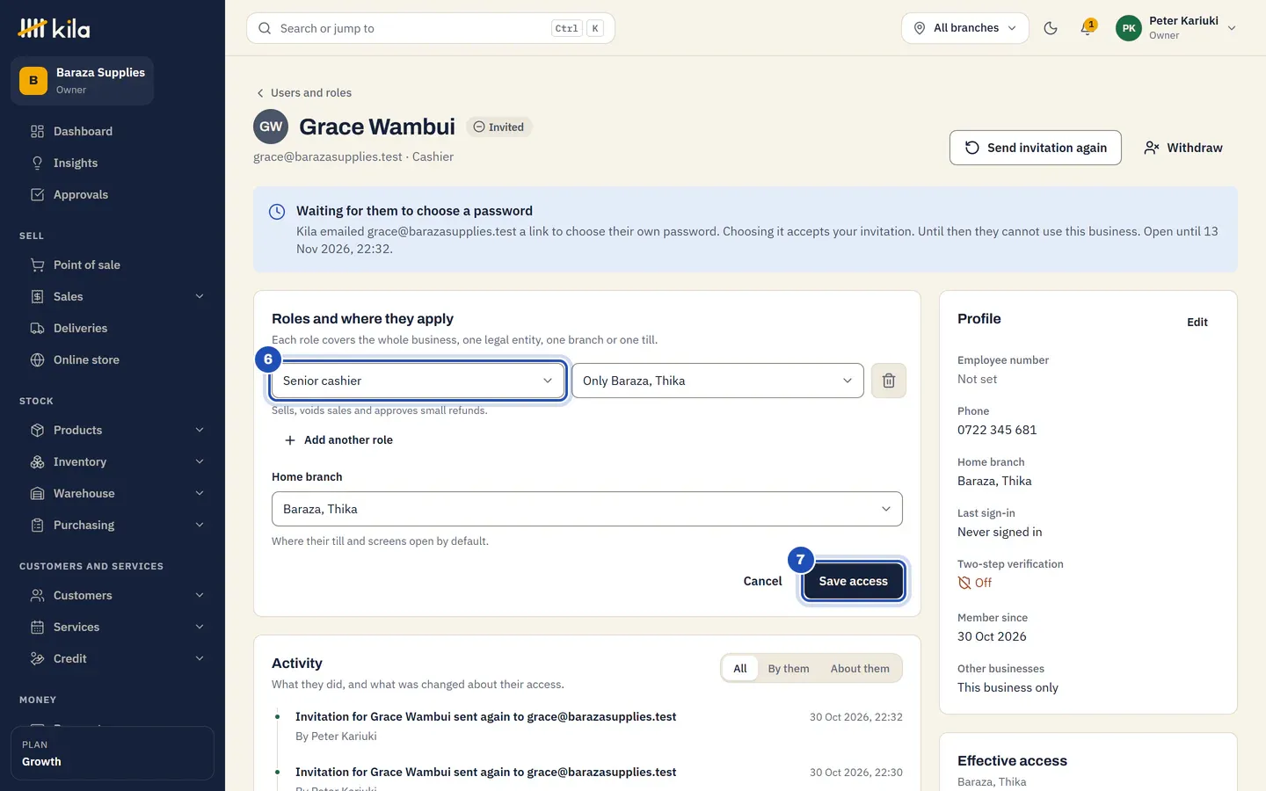Open the Only Baraza, Thika scope dropdown
Image resolution: width=1266 pixels, height=791 pixels.
pos(717,381)
